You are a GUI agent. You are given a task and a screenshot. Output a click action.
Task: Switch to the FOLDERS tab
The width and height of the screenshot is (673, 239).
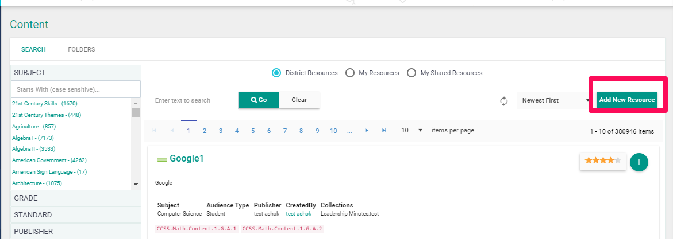(x=82, y=50)
